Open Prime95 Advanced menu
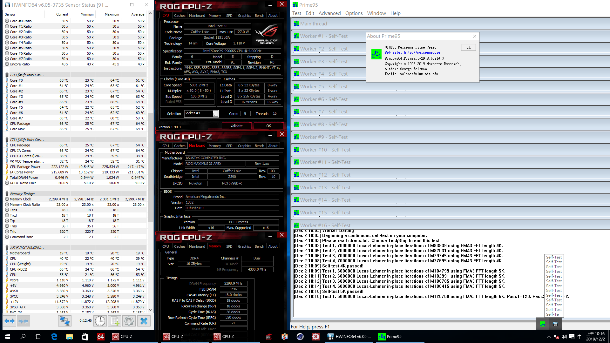The width and height of the screenshot is (610, 343). [329, 13]
